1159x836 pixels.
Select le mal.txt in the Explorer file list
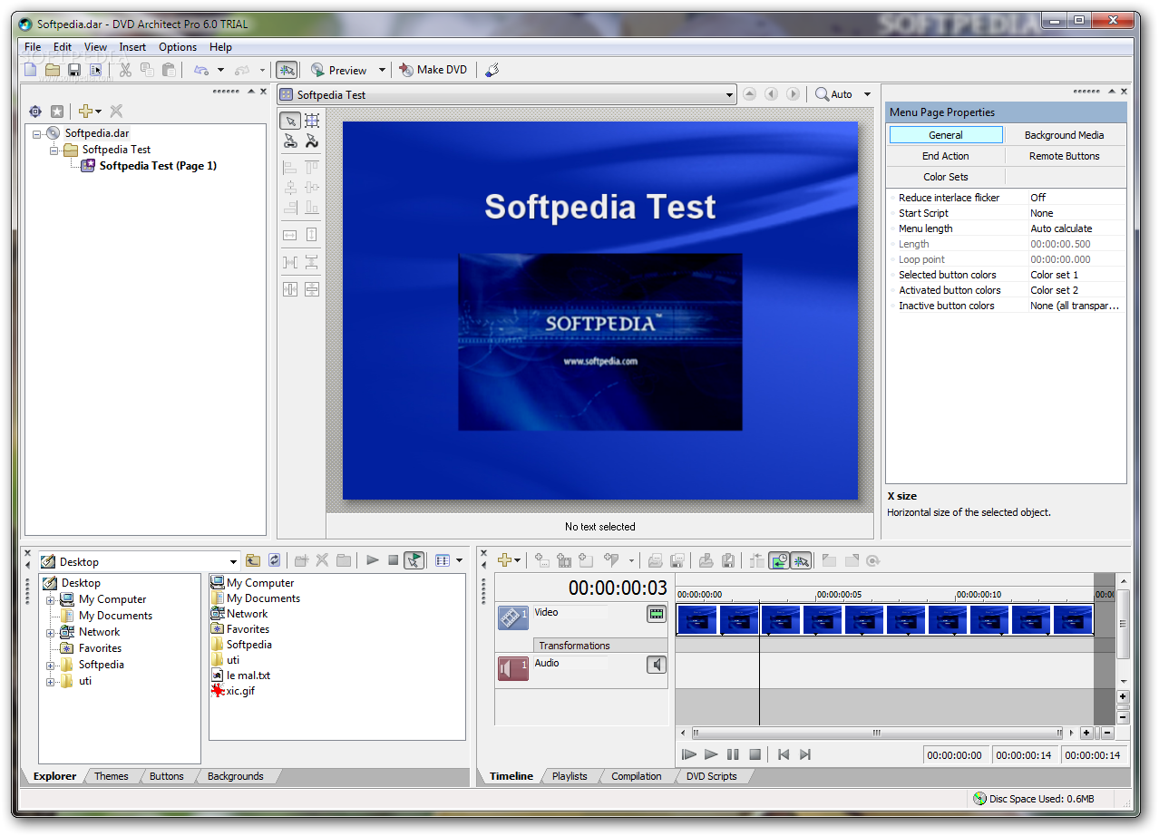coord(240,676)
